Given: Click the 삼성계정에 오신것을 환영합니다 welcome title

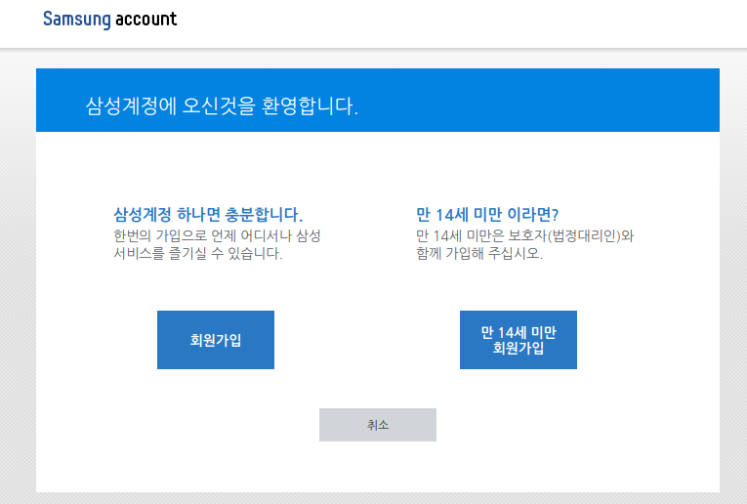Looking at the screenshot, I should pos(222,105).
